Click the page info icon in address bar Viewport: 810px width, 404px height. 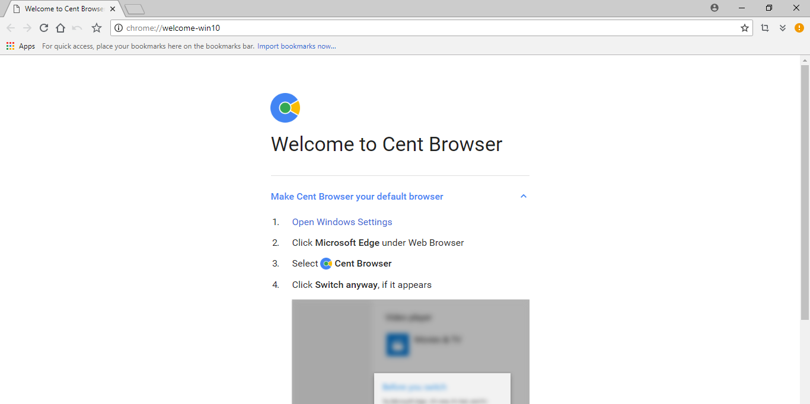pos(119,27)
